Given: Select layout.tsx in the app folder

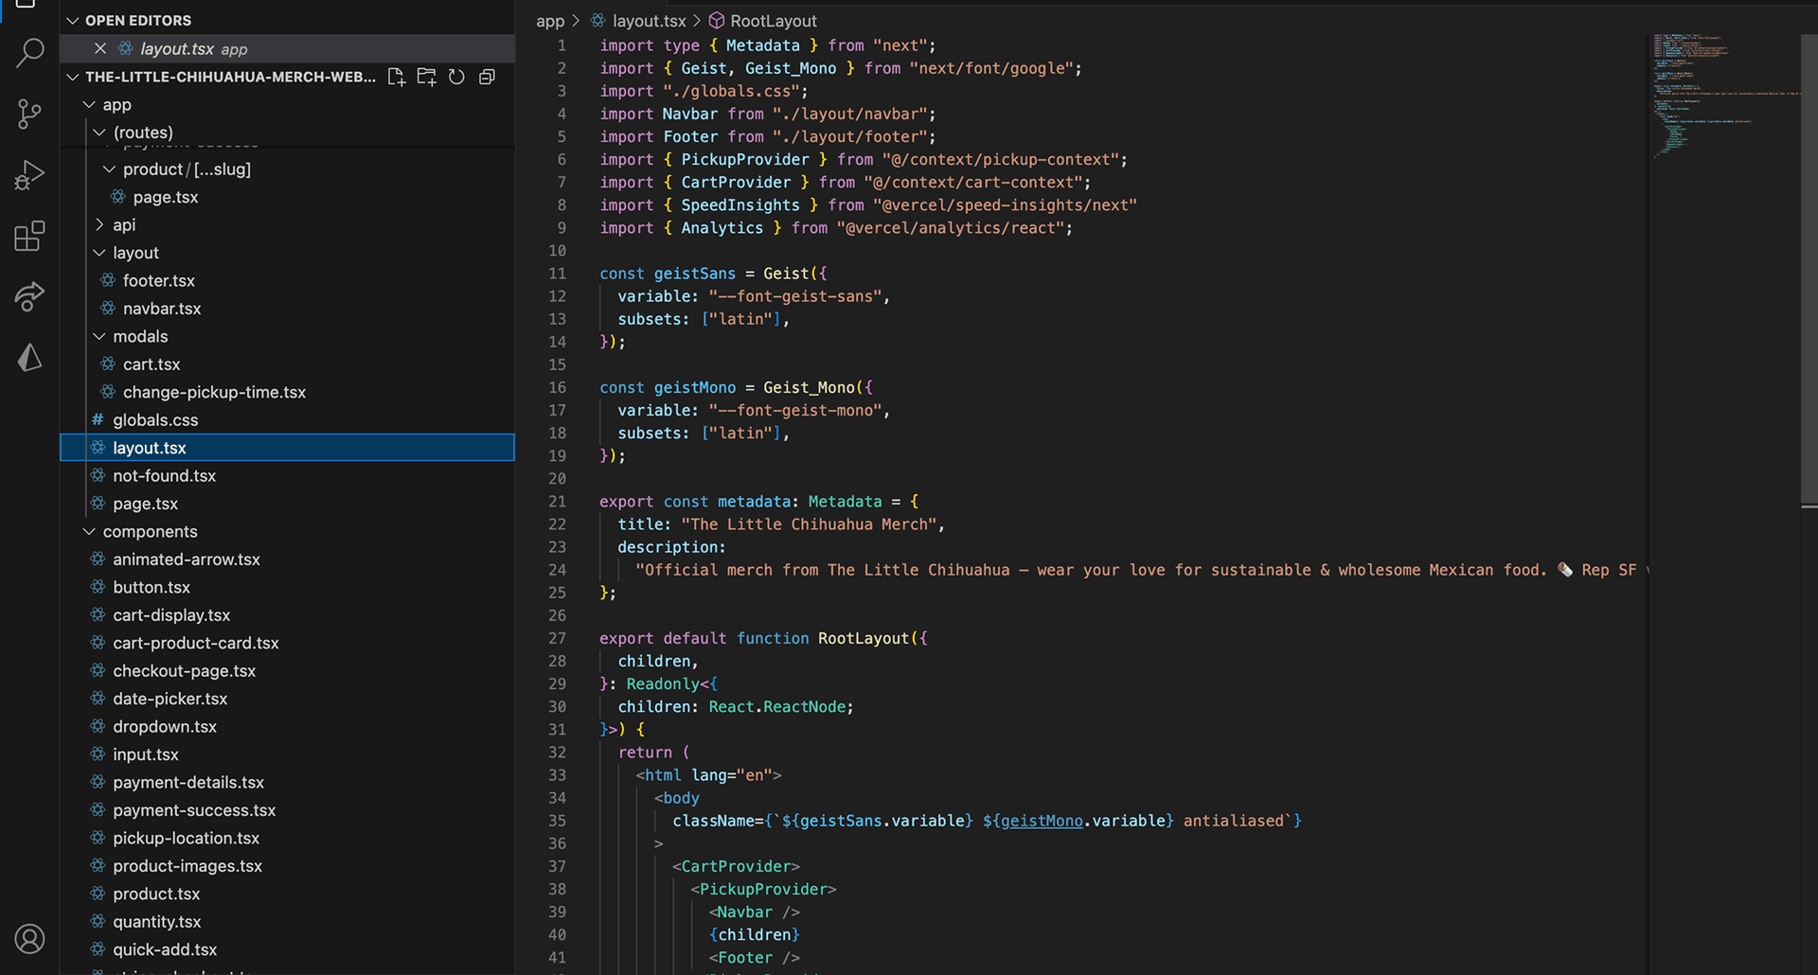Looking at the screenshot, I should (x=288, y=448).
